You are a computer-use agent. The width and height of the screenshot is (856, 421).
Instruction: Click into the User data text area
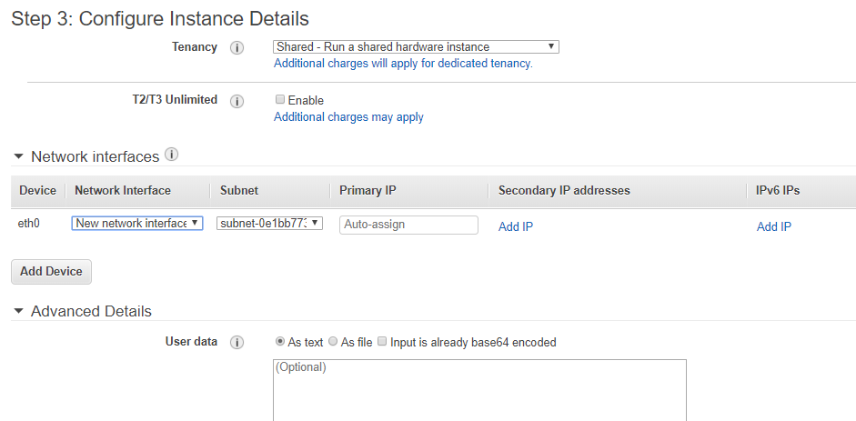point(479,389)
